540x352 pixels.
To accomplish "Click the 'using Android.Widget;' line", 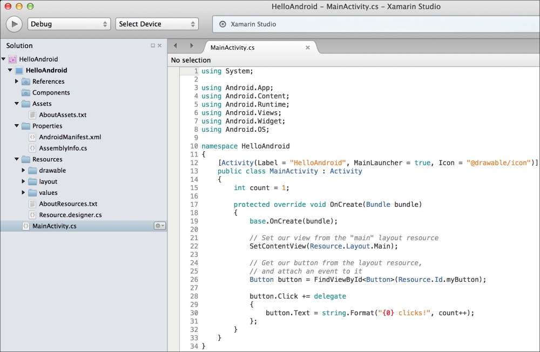I will click(243, 121).
